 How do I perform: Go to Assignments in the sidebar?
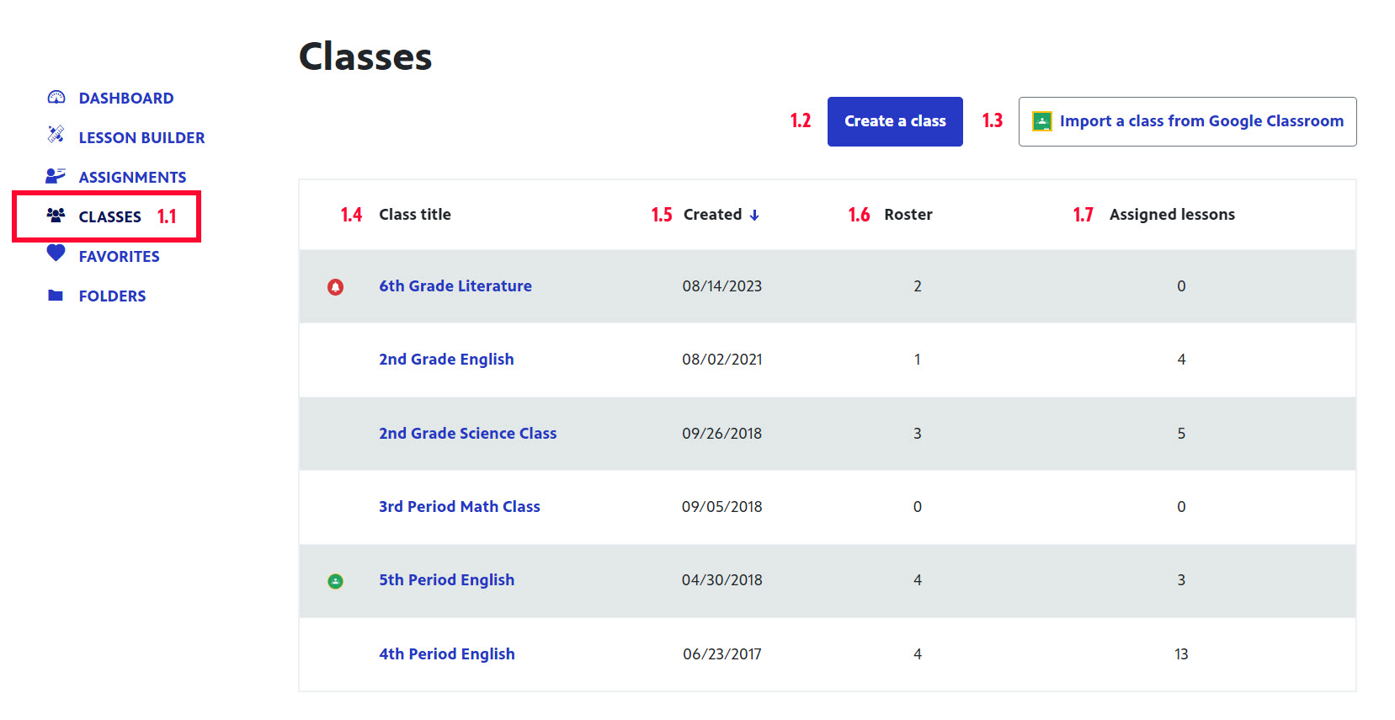132,178
